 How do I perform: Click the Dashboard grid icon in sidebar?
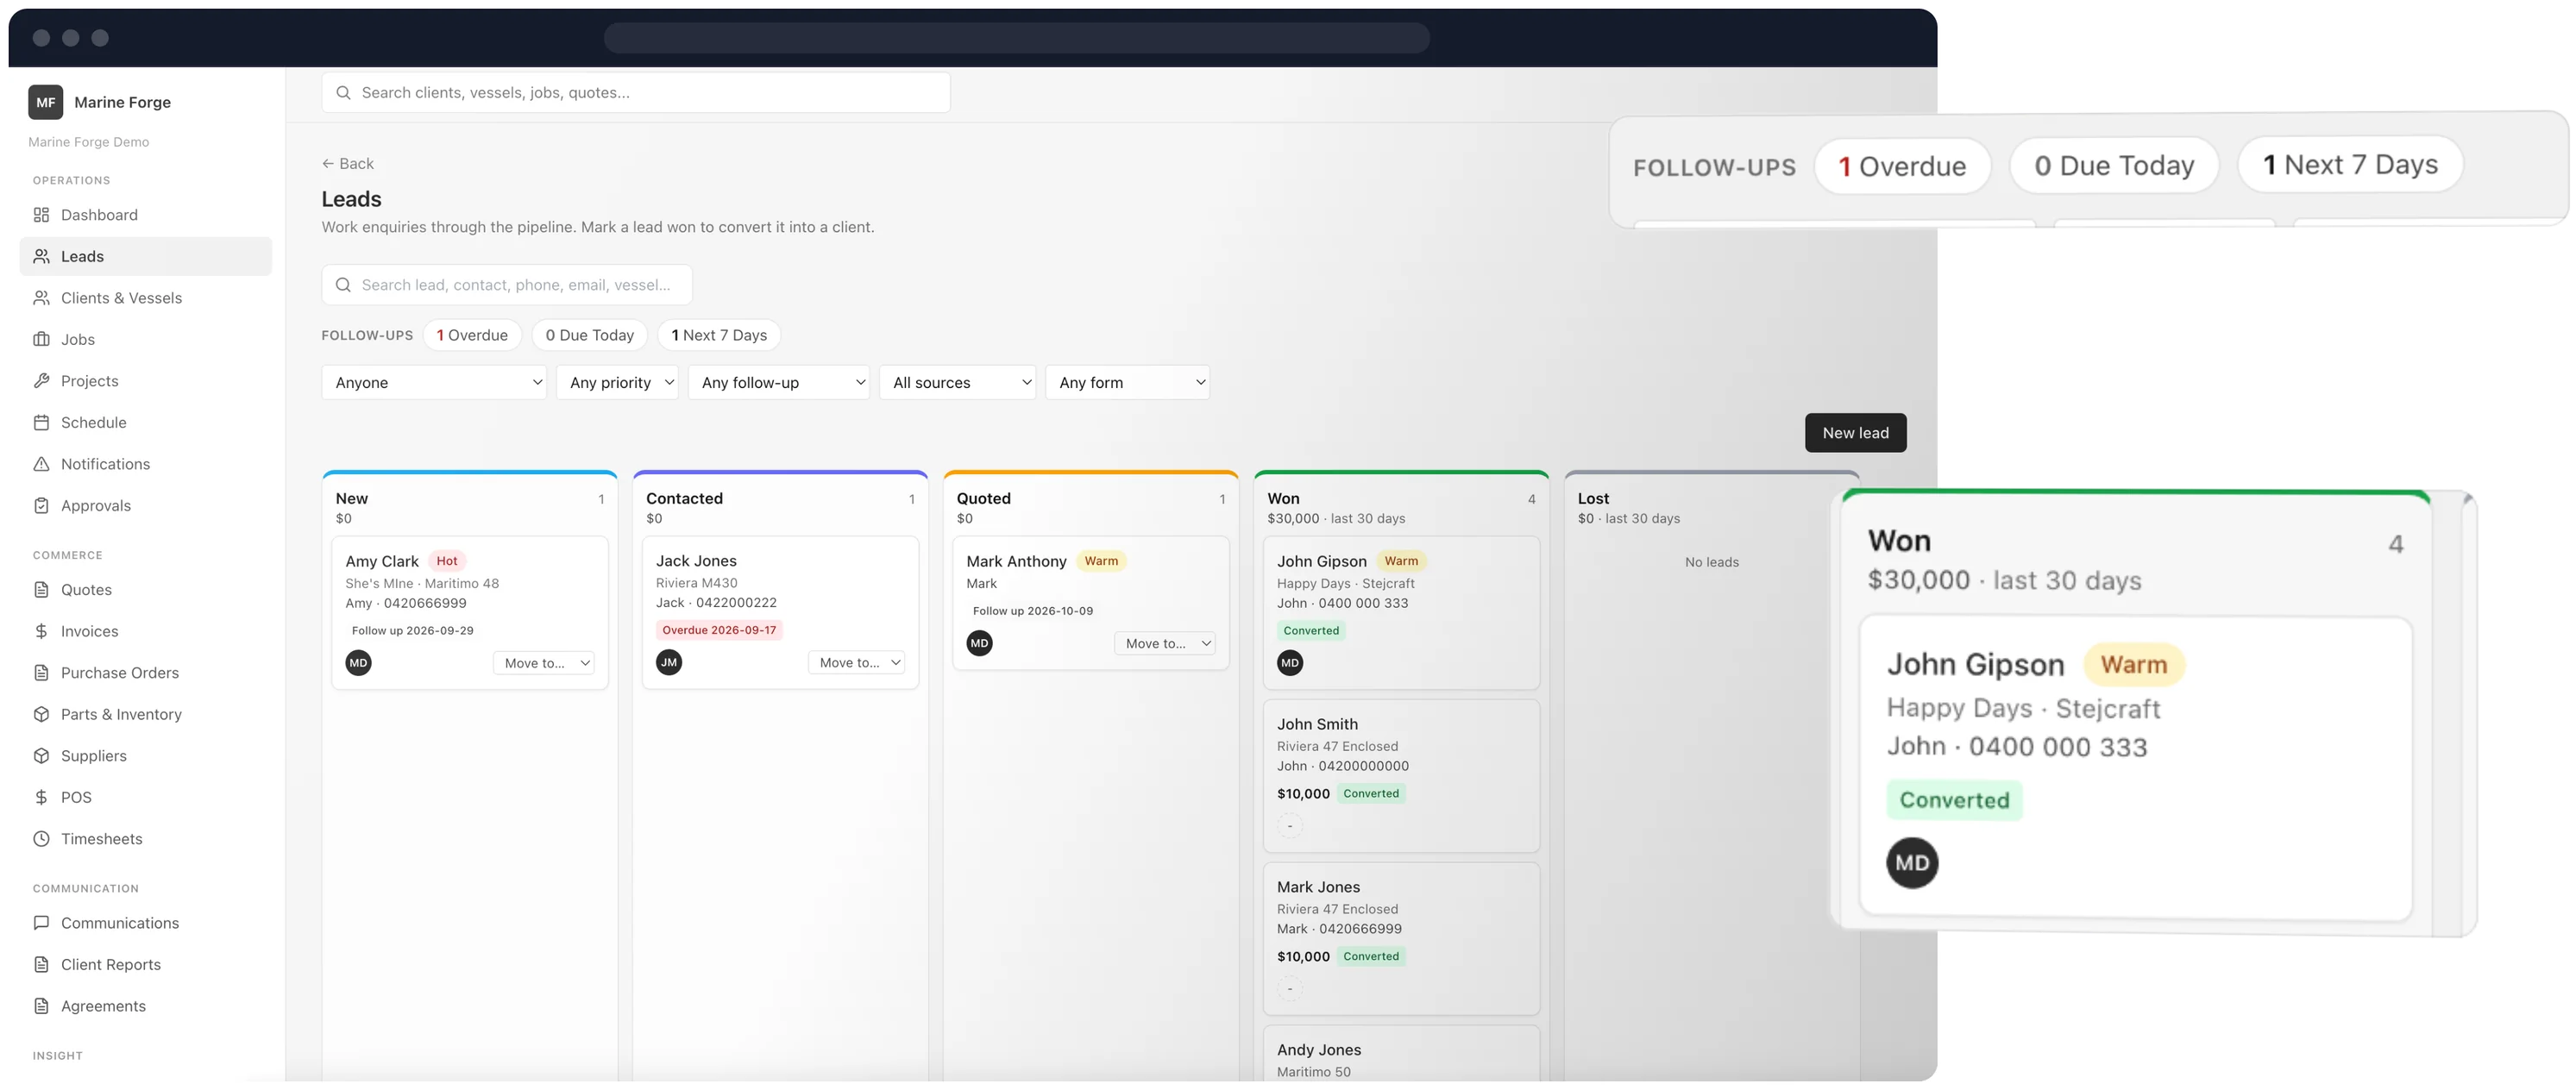point(41,215)
